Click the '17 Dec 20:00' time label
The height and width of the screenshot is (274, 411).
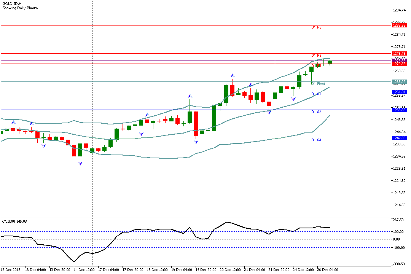pyautogui.click(x=133, y=270)
